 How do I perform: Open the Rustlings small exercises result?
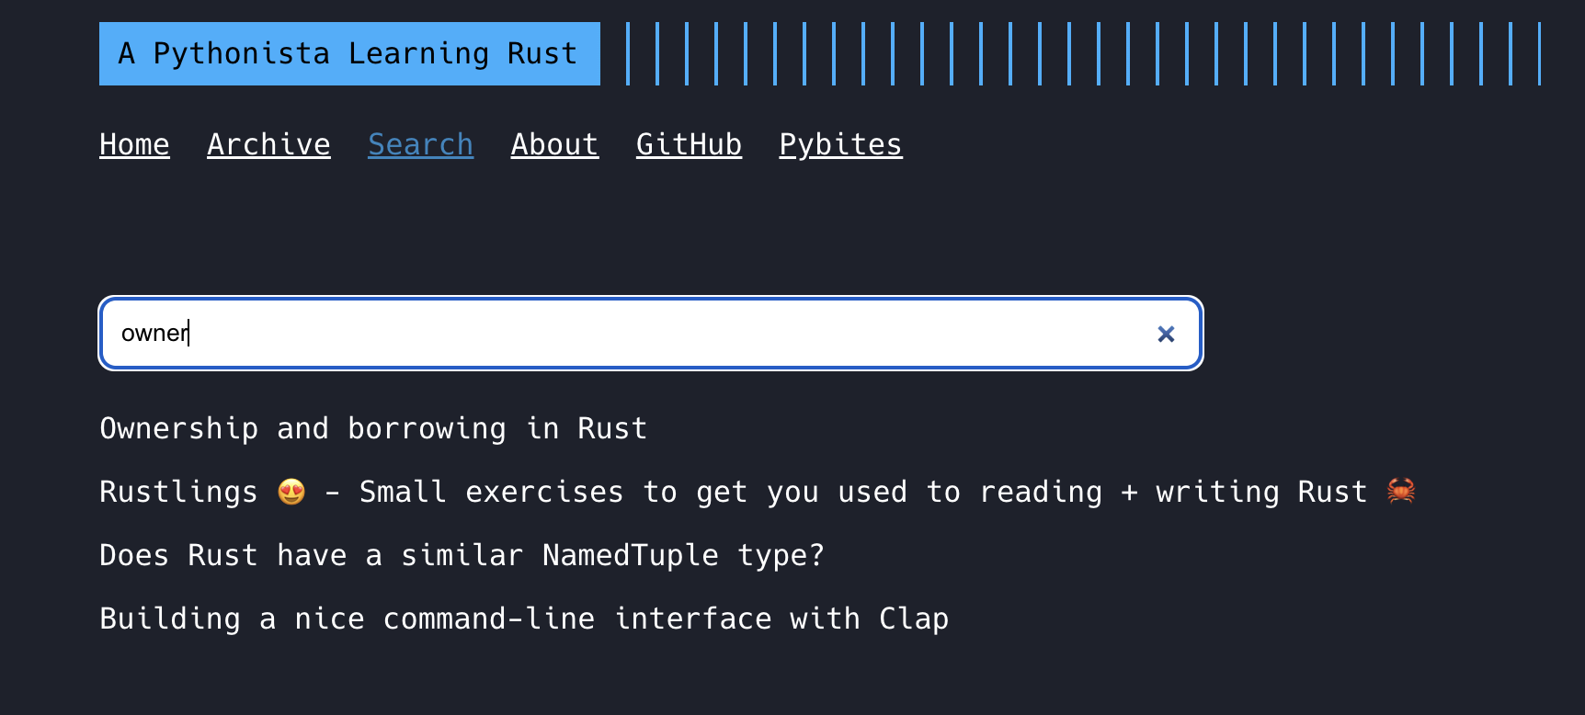point(758,492)
